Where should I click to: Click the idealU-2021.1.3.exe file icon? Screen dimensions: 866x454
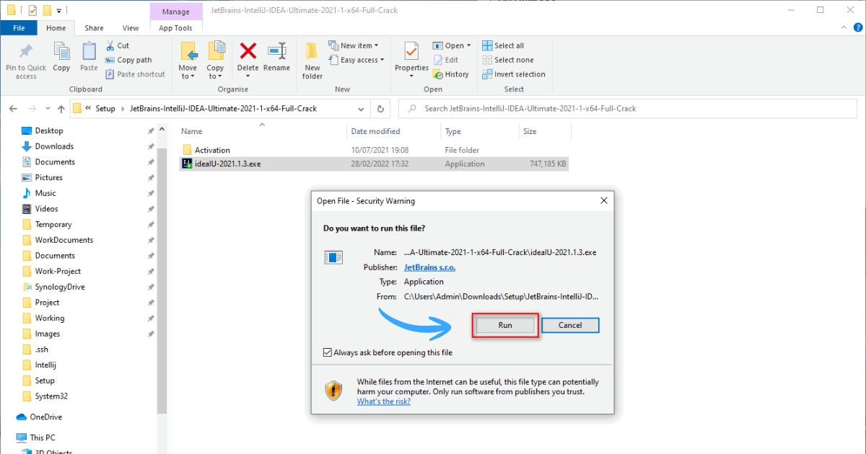[x=186, y=164]
